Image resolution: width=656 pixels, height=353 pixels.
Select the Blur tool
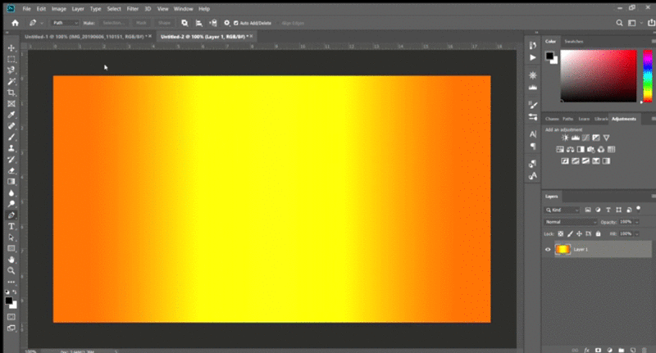point(11,193)
